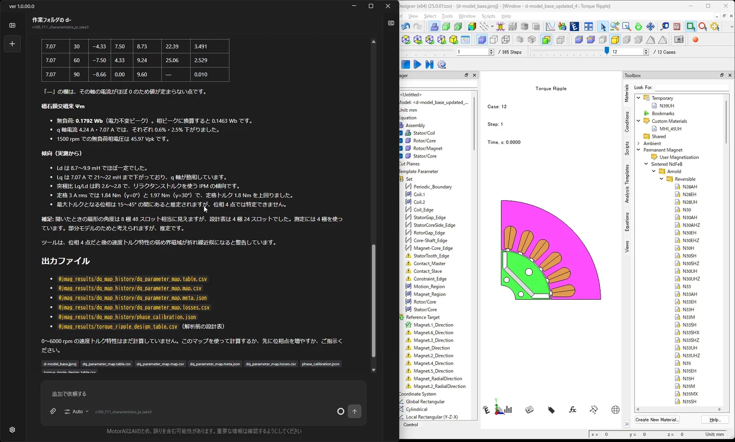This screenshot has height=442, width=735.
Task: Toggle Stator/Coil visibility checkbox
Action: (x=401, y=133)
